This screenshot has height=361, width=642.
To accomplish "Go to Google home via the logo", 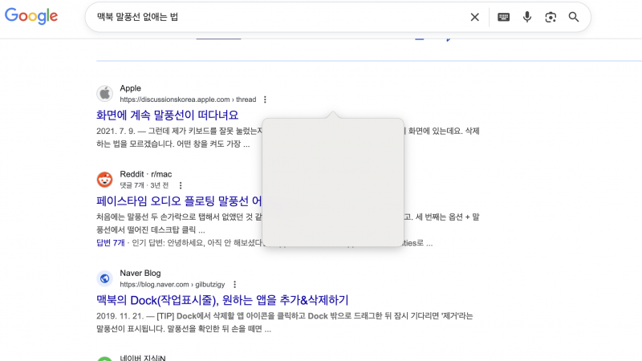I will [31, 16].
